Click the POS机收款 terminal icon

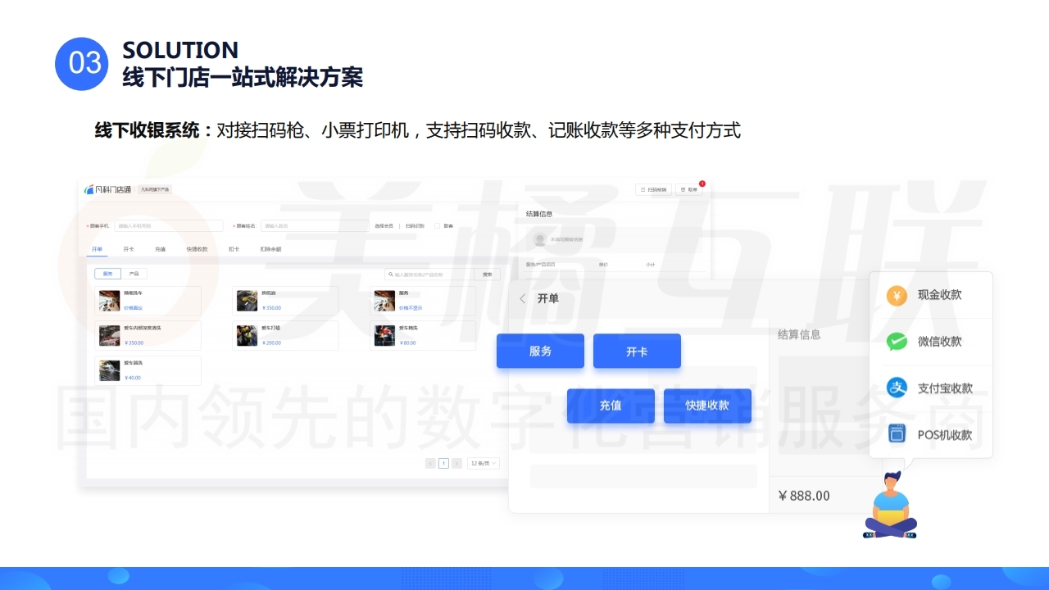[x=897, y=434]
